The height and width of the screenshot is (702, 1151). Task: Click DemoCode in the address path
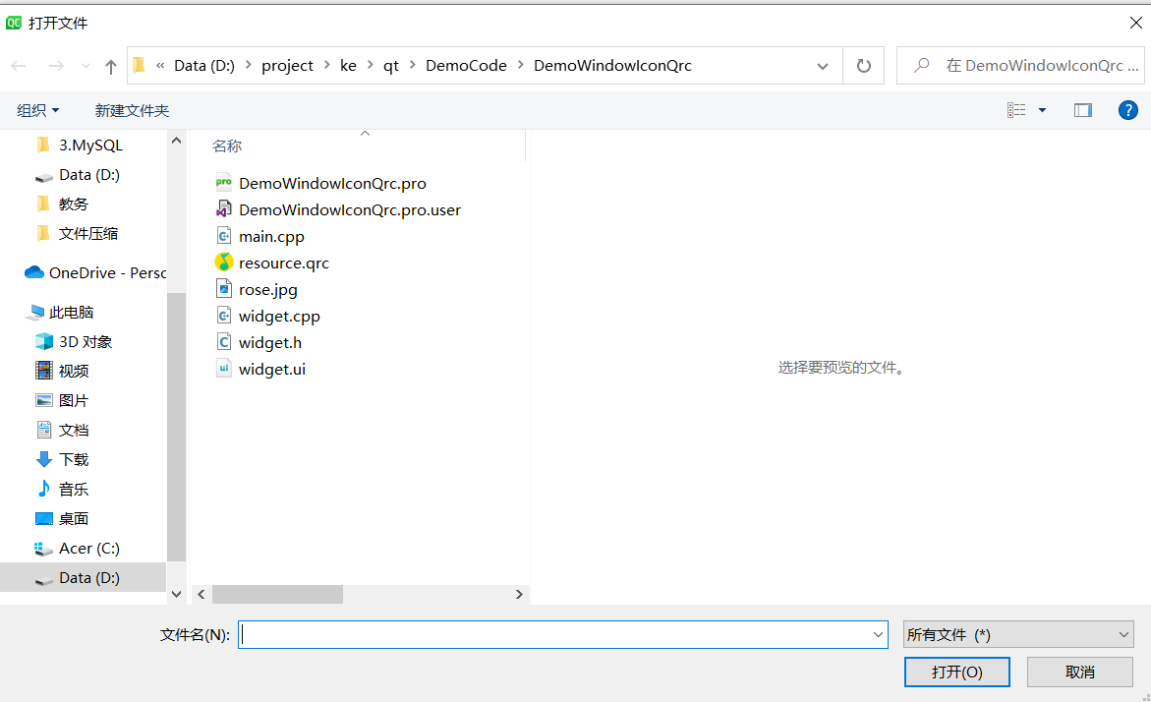pos(466,65)
